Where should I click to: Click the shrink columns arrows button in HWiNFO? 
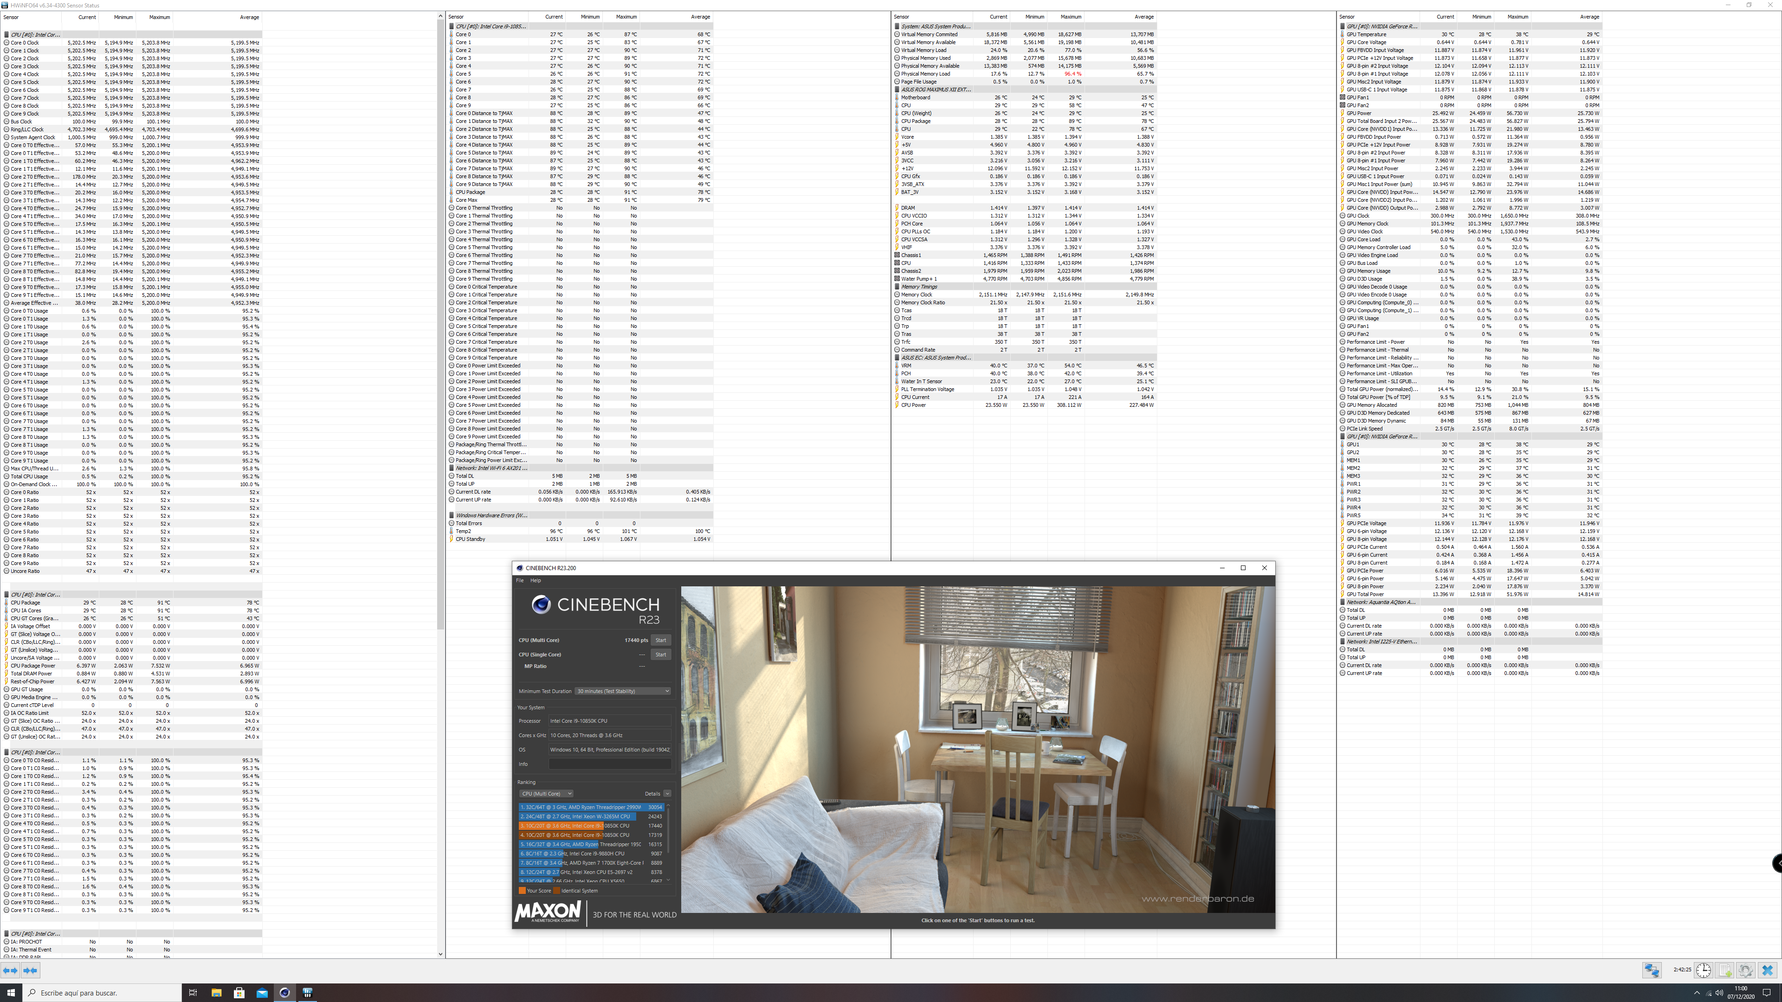31,970
